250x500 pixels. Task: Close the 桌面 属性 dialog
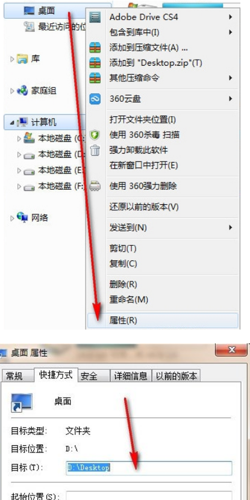click(x=231, y=351)
